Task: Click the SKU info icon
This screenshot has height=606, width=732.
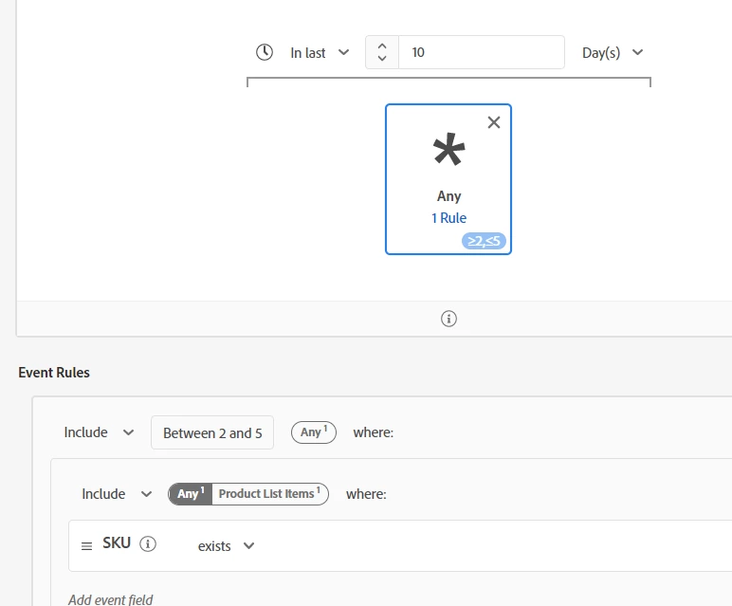Action: [x=148, y=544]
